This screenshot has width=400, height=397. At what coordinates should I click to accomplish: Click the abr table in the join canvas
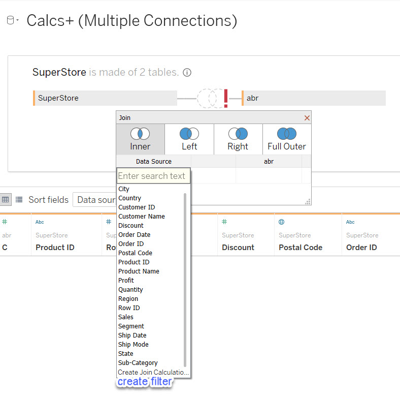pos(314,98)
